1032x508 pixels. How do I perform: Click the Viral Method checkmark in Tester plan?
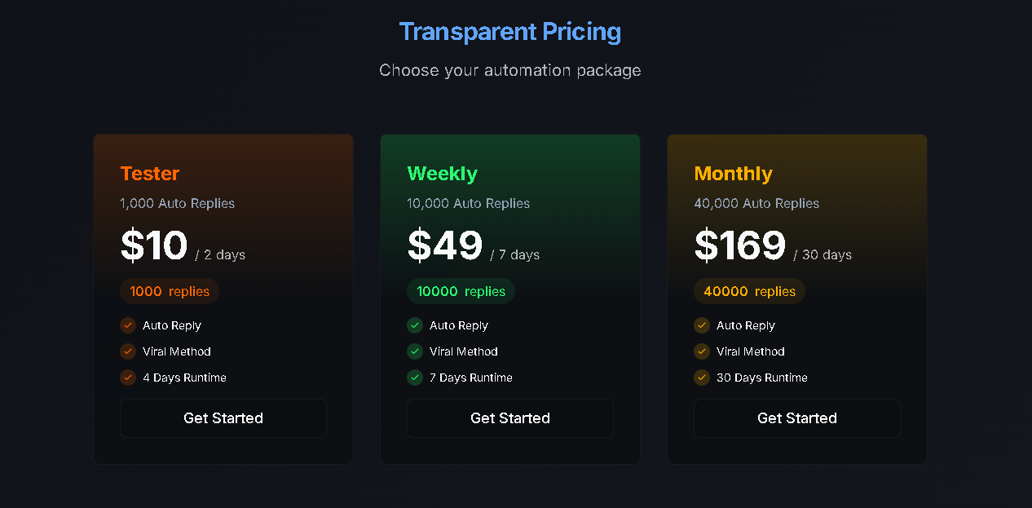click(128, 351)
